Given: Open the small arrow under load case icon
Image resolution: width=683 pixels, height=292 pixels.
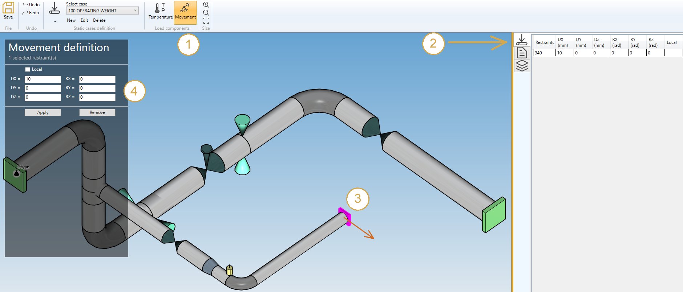Looking at the screenshot, I should click(x=55, y=22).
